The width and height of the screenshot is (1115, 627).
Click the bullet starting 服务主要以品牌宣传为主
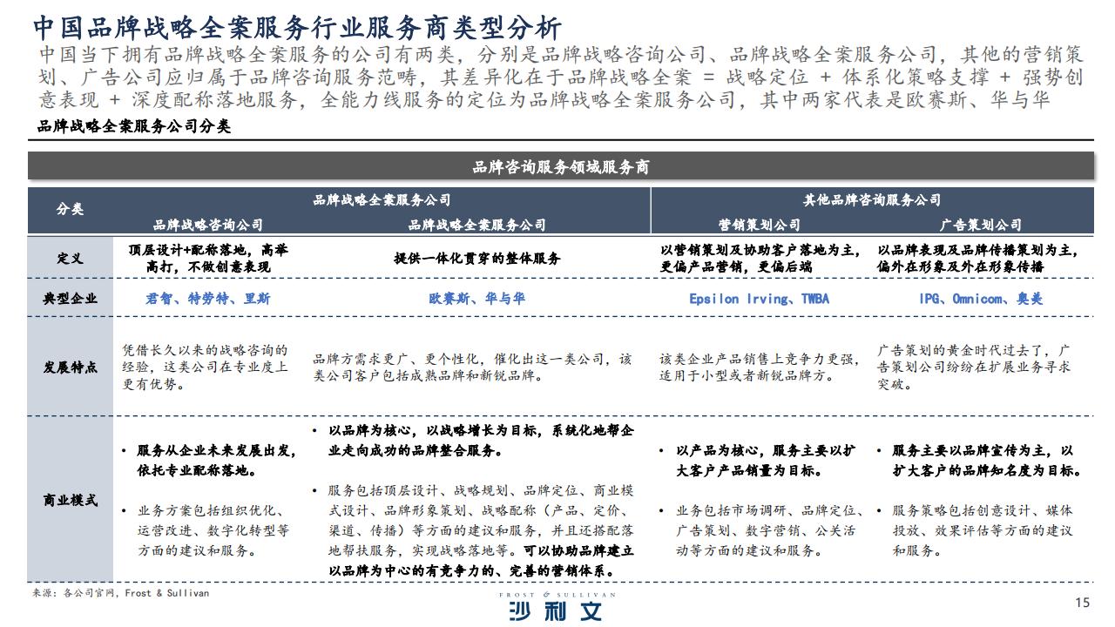(980, 461)
